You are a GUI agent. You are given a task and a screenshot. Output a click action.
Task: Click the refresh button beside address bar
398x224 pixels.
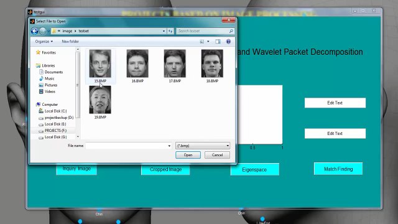(x=170, y=31)
